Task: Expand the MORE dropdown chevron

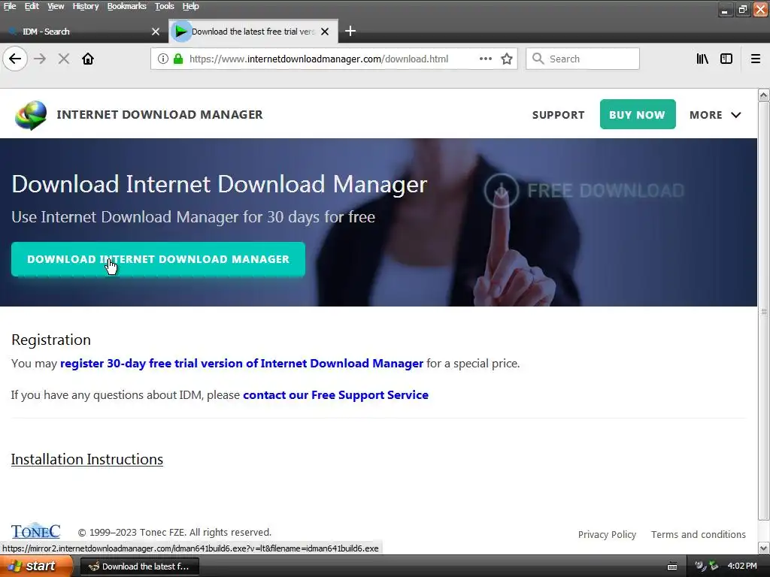Action: [x=735, y=115]
